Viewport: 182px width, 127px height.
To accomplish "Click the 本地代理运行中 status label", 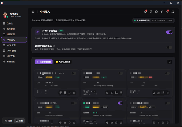I will pos(143,21).
